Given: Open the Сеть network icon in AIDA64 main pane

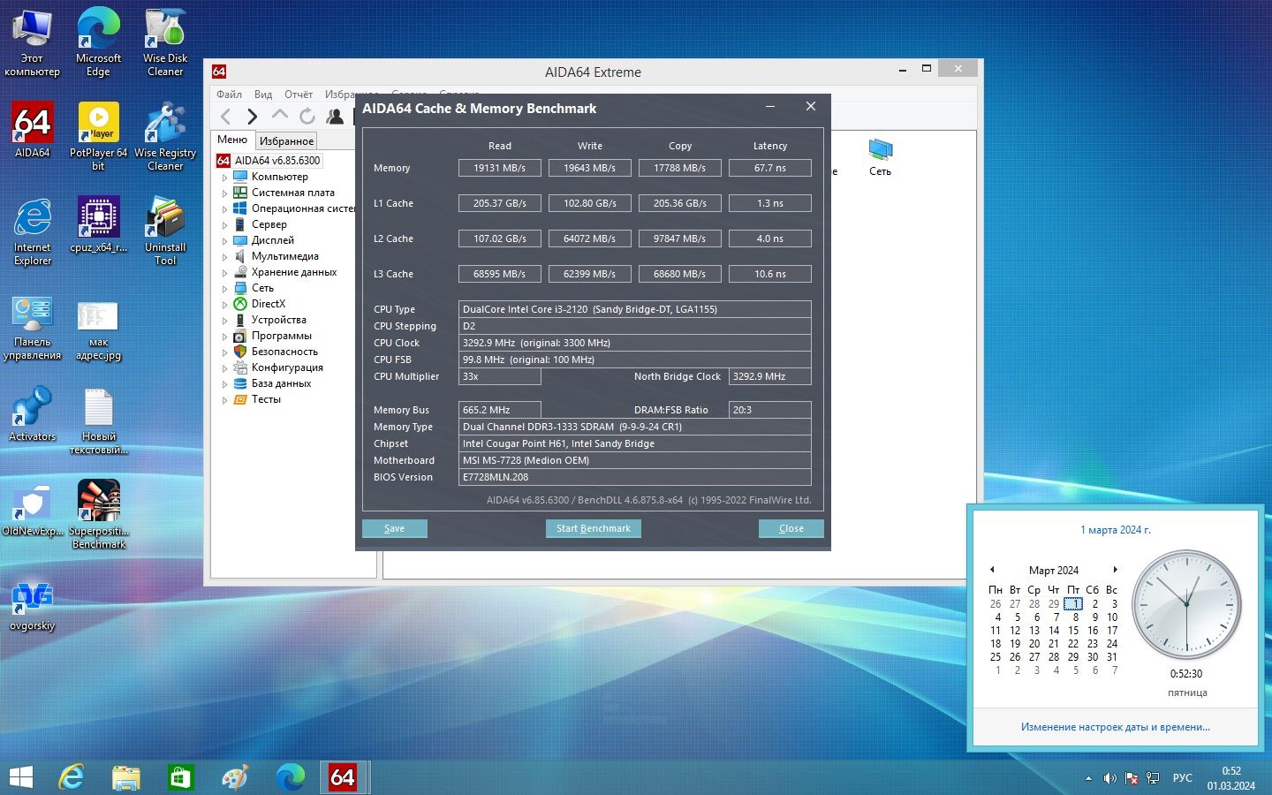Looking at the screenshot, I should pos(880,157).
